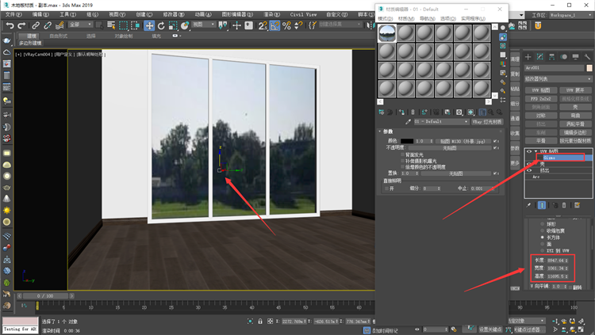Pick material from object with eyedropper
This screenshot has width=595, height=335.
pos(408,122)
